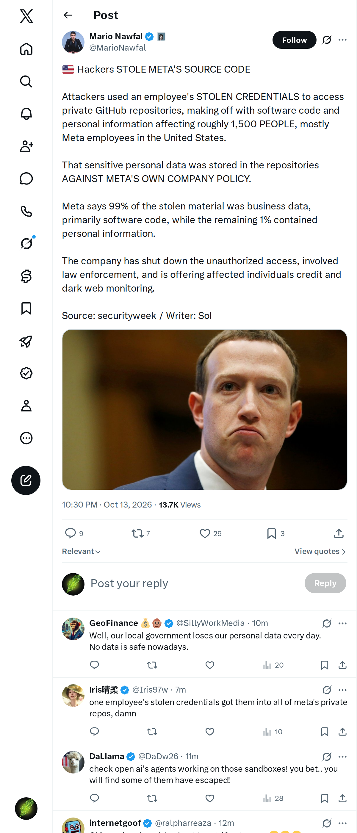Open Profile in the sidebar
357x833 pixels.
point(26,405)
